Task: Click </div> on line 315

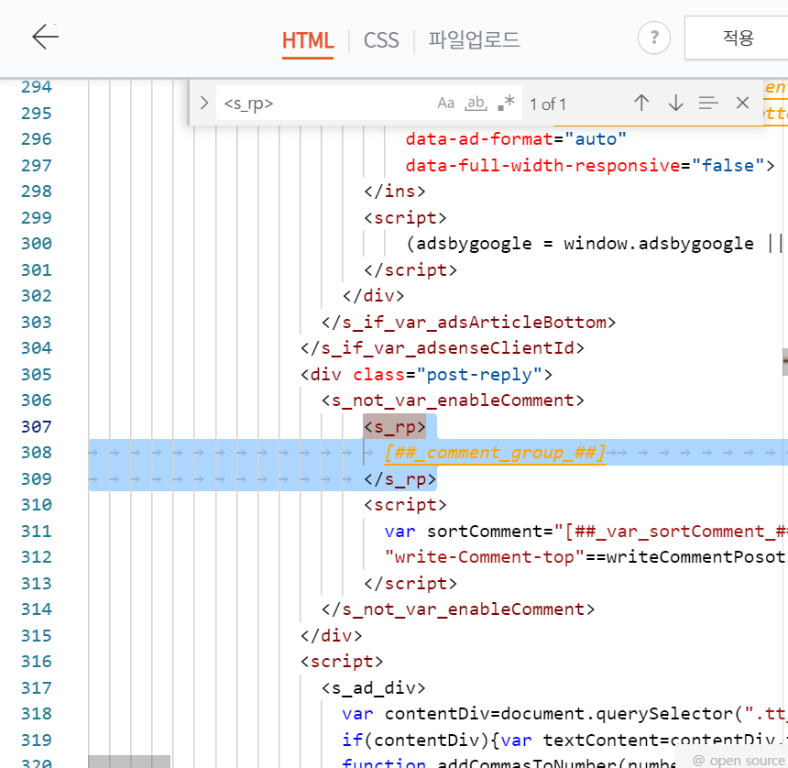Action: coord(331,636)
